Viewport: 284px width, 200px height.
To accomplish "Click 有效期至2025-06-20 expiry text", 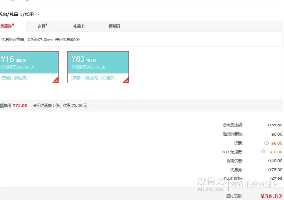I will [x=88, y=67].
